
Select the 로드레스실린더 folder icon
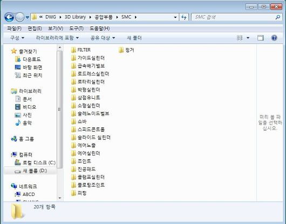pyautogui.click(x=73, y=74)
